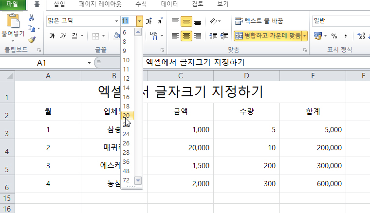The height and width of the screenshot is (213, 370).
Task: Toggle middle vertical alignment
Action: [x=186, y=21]
